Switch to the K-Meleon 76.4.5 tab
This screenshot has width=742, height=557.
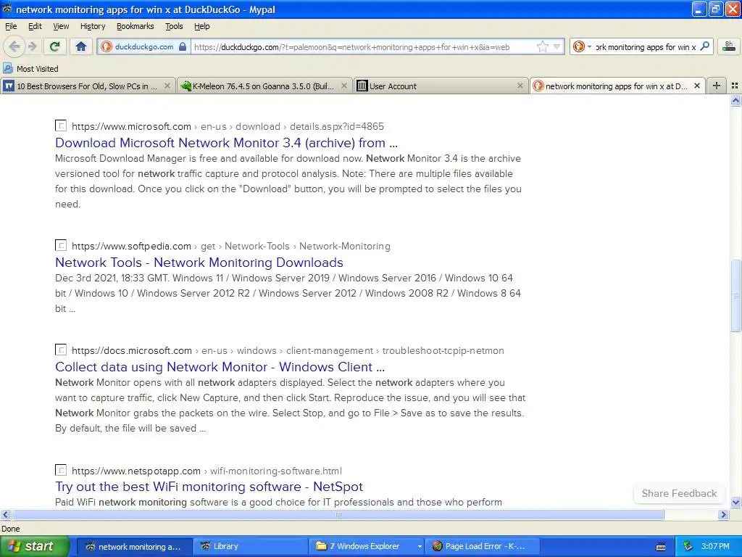264,86
